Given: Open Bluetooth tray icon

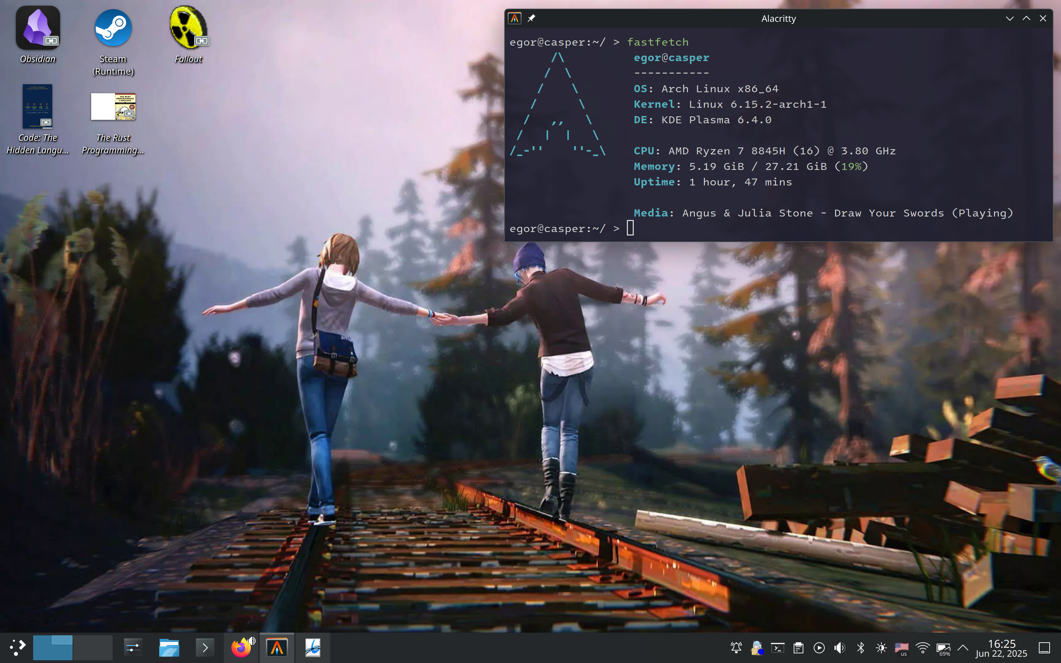Looking at the screenshot, I should 861,648.
